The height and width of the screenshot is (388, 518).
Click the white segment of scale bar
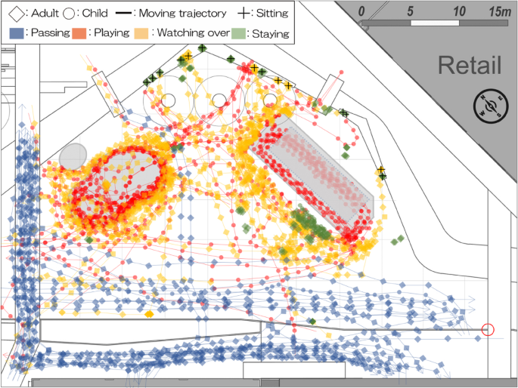[434, 24]
